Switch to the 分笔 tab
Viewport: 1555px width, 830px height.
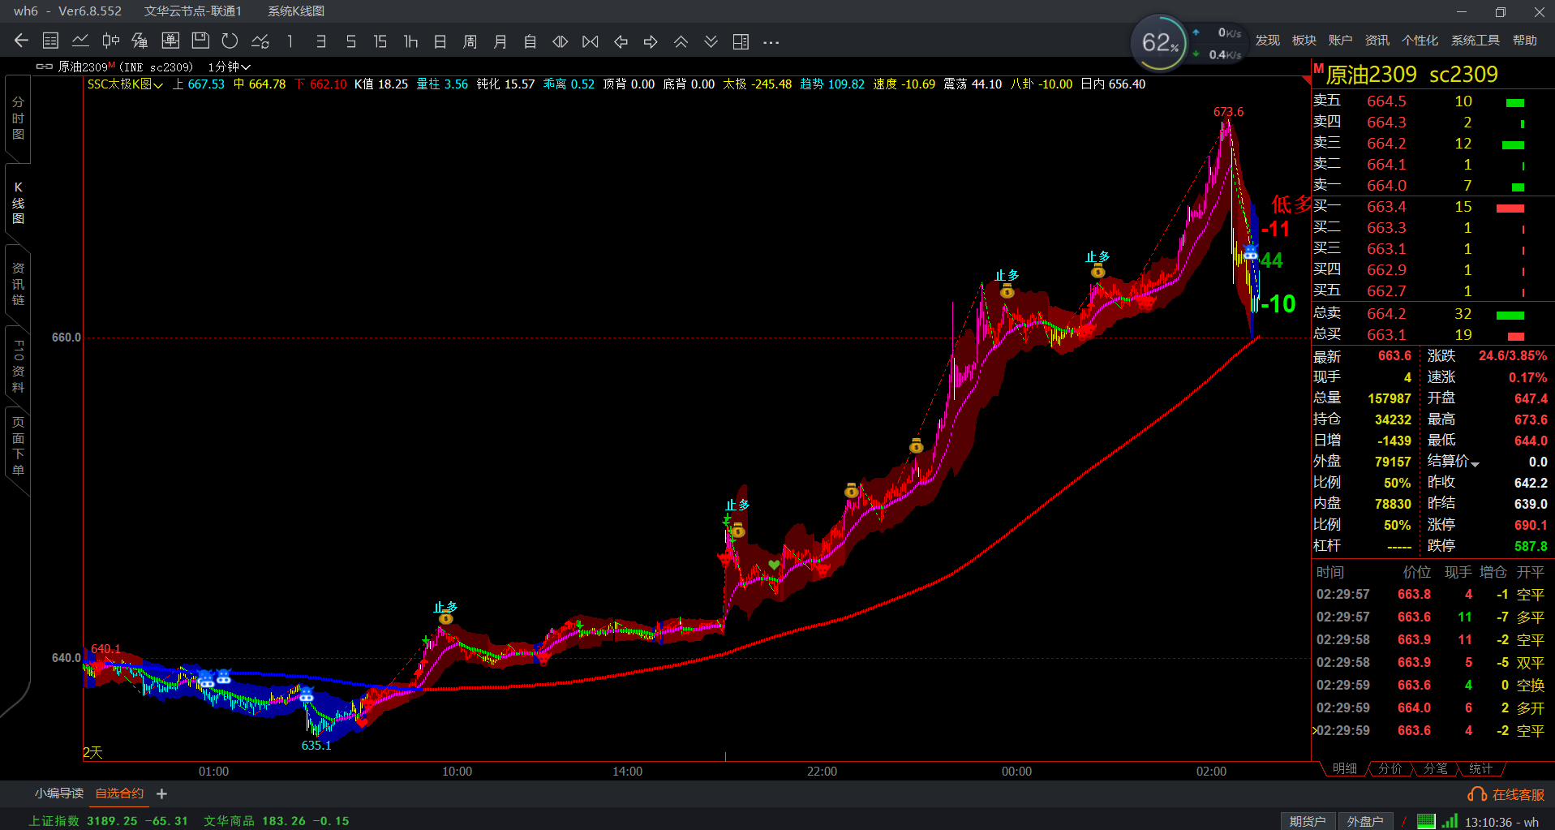[1436, 768]
